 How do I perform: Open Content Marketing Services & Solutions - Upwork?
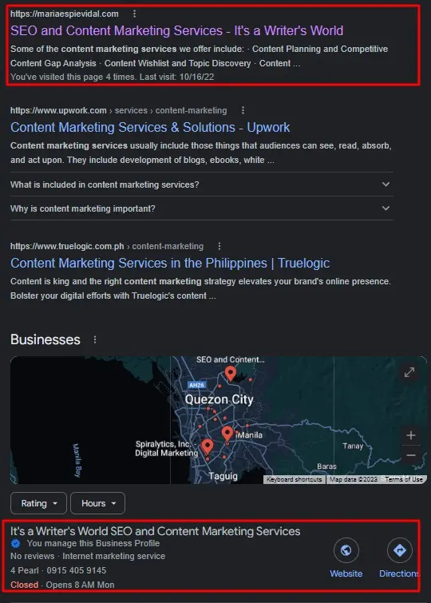150,127
